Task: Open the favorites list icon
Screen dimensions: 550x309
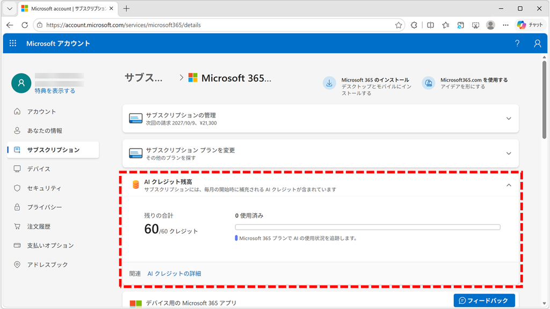Action: point(446,25)
